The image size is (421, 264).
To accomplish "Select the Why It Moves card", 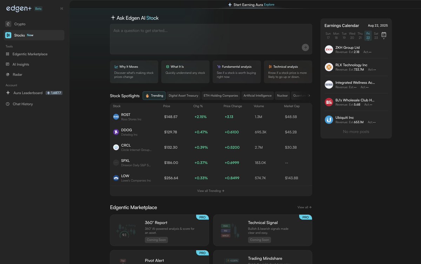I will (x=134, y=72).
